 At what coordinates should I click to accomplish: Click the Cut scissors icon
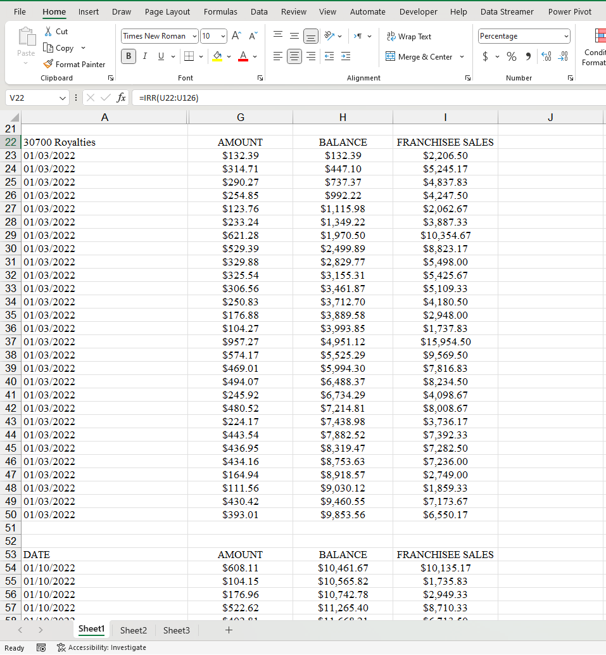[48, 31]
